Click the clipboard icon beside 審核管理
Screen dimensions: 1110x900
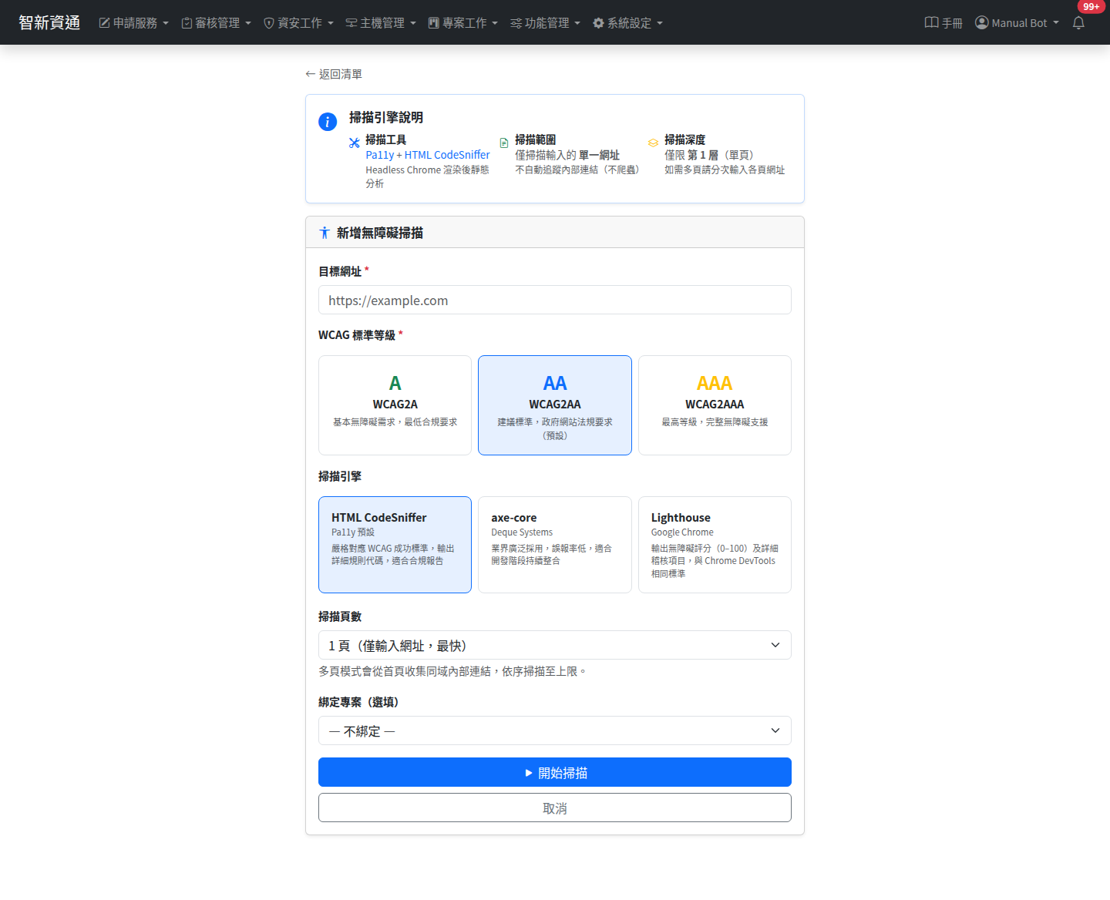187,23
